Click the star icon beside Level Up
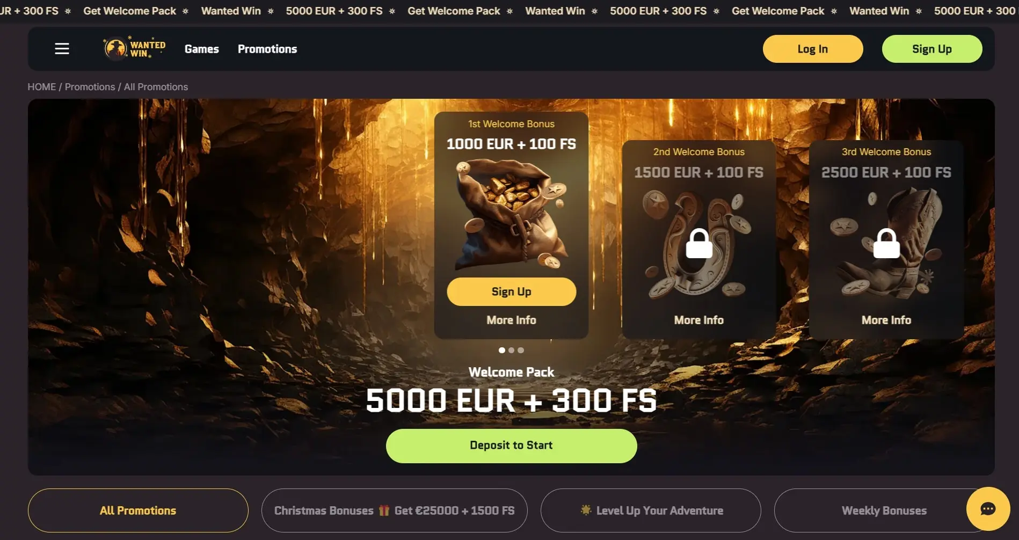Screen dimensions: 1019x540 pyautogui.click(x=586, y=510)
